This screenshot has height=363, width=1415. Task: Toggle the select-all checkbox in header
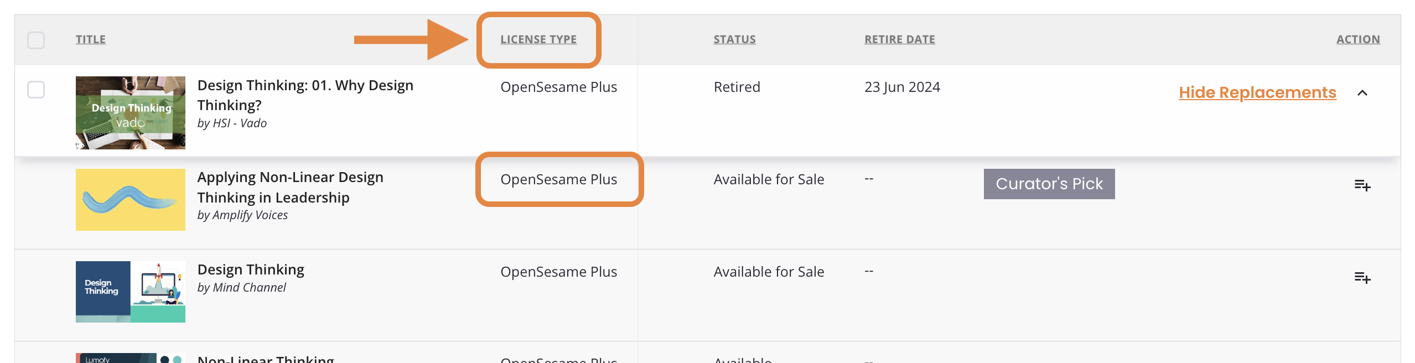pos(36,40)
